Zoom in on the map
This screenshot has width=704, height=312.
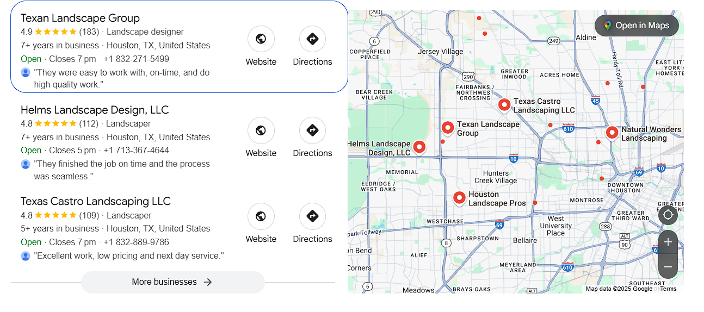[668, 242]
